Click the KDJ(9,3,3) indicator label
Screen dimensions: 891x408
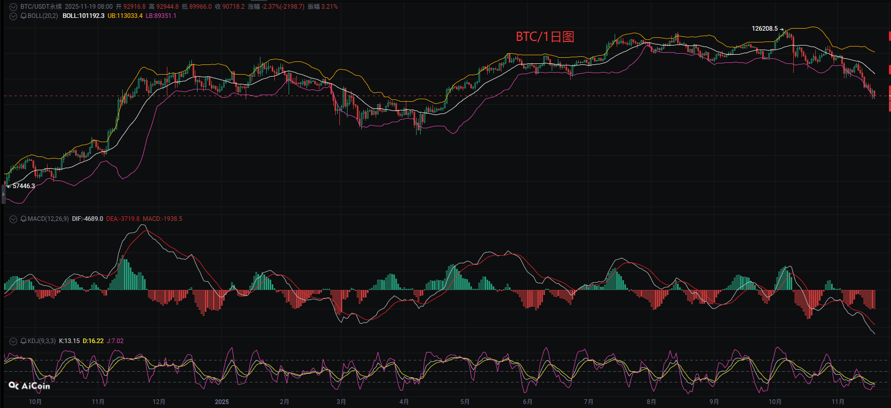[x=41, y=341]
